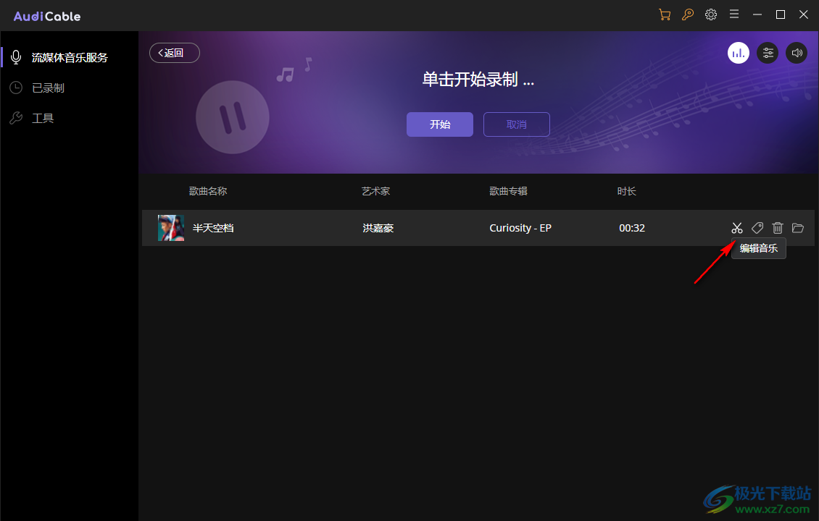Open the tag icon to edit track metadata

[757, 227]
